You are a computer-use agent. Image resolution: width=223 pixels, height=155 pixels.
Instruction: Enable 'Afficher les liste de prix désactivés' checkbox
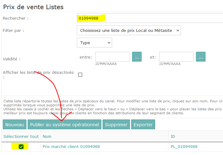(x=80, y=75)
